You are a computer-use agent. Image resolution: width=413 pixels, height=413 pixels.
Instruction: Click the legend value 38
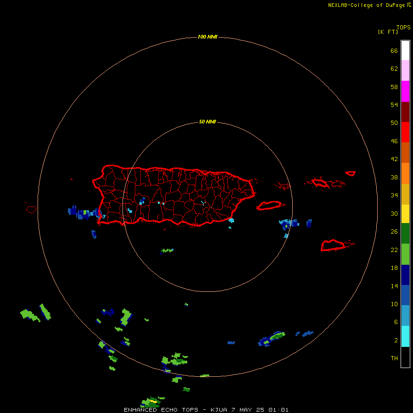coord(394,178)
